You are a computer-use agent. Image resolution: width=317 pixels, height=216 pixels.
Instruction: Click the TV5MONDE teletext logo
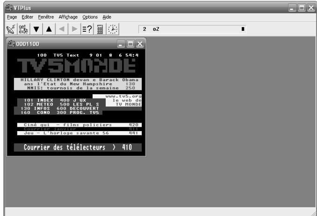(x=76, y=65)
